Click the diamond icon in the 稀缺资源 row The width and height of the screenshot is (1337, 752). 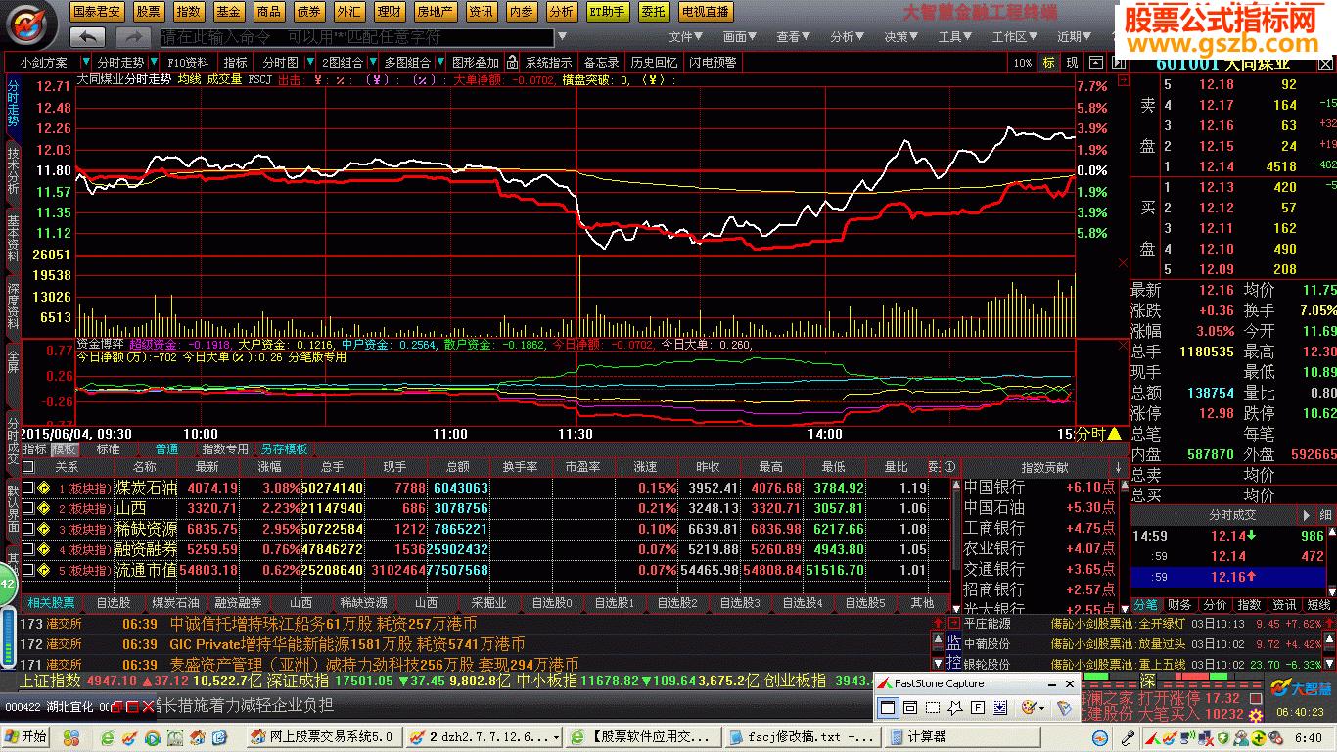[44, 529]
